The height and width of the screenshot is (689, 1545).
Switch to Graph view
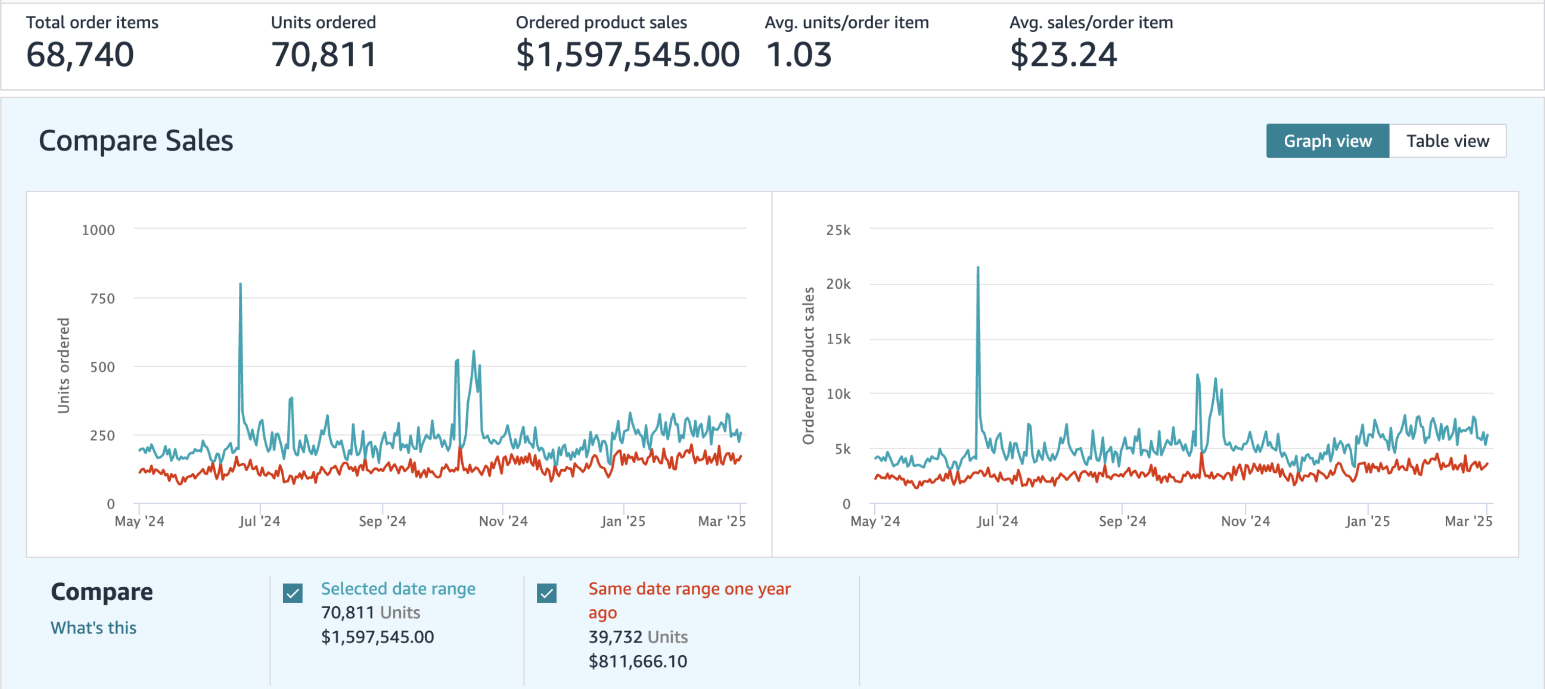(1327, 141)
